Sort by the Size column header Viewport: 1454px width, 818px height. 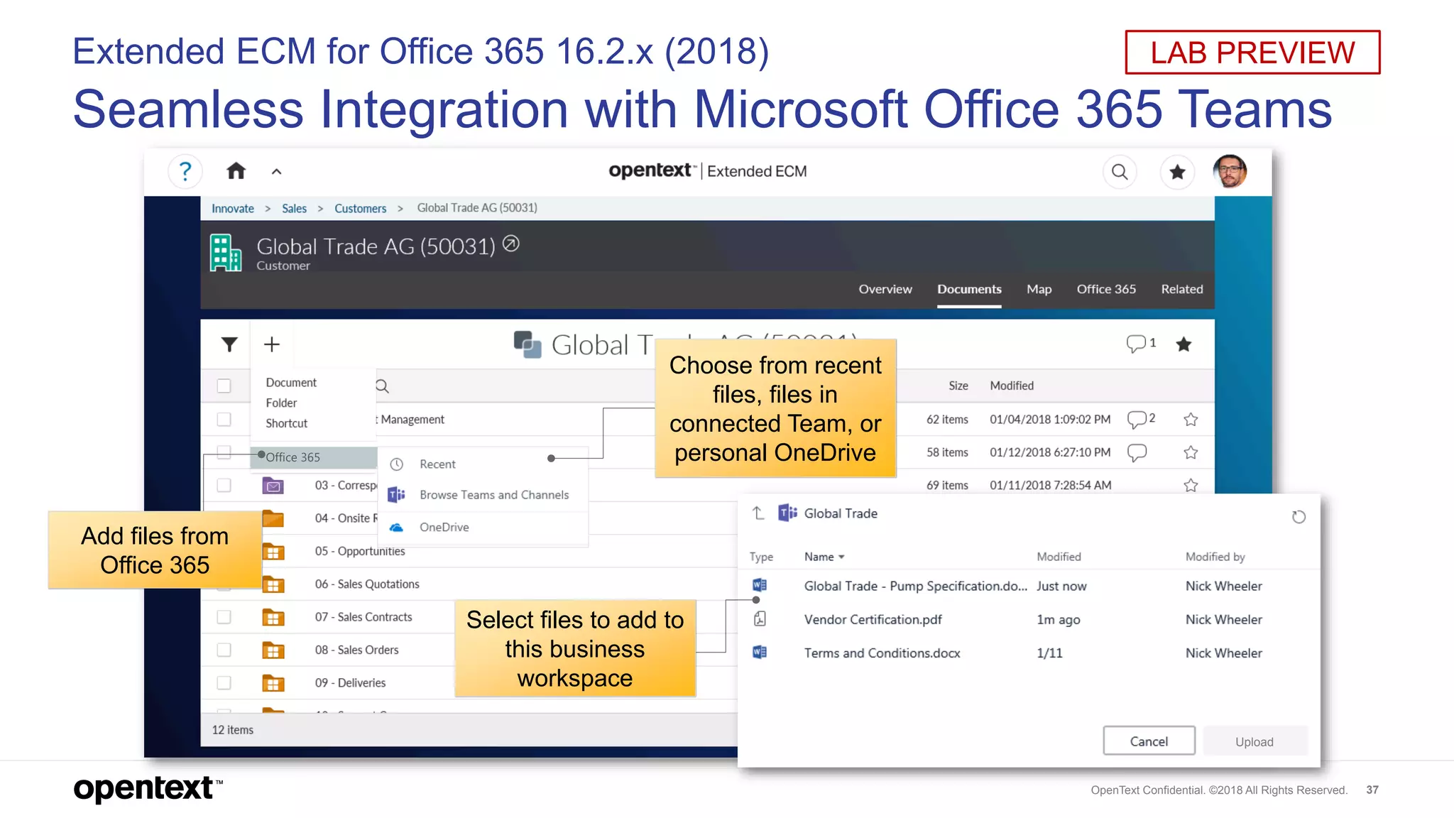[x=958, y=386]
